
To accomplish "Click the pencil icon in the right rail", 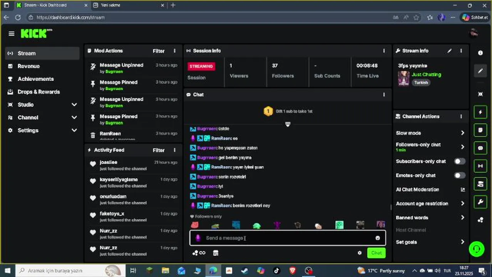I will [x=480, y=71].
